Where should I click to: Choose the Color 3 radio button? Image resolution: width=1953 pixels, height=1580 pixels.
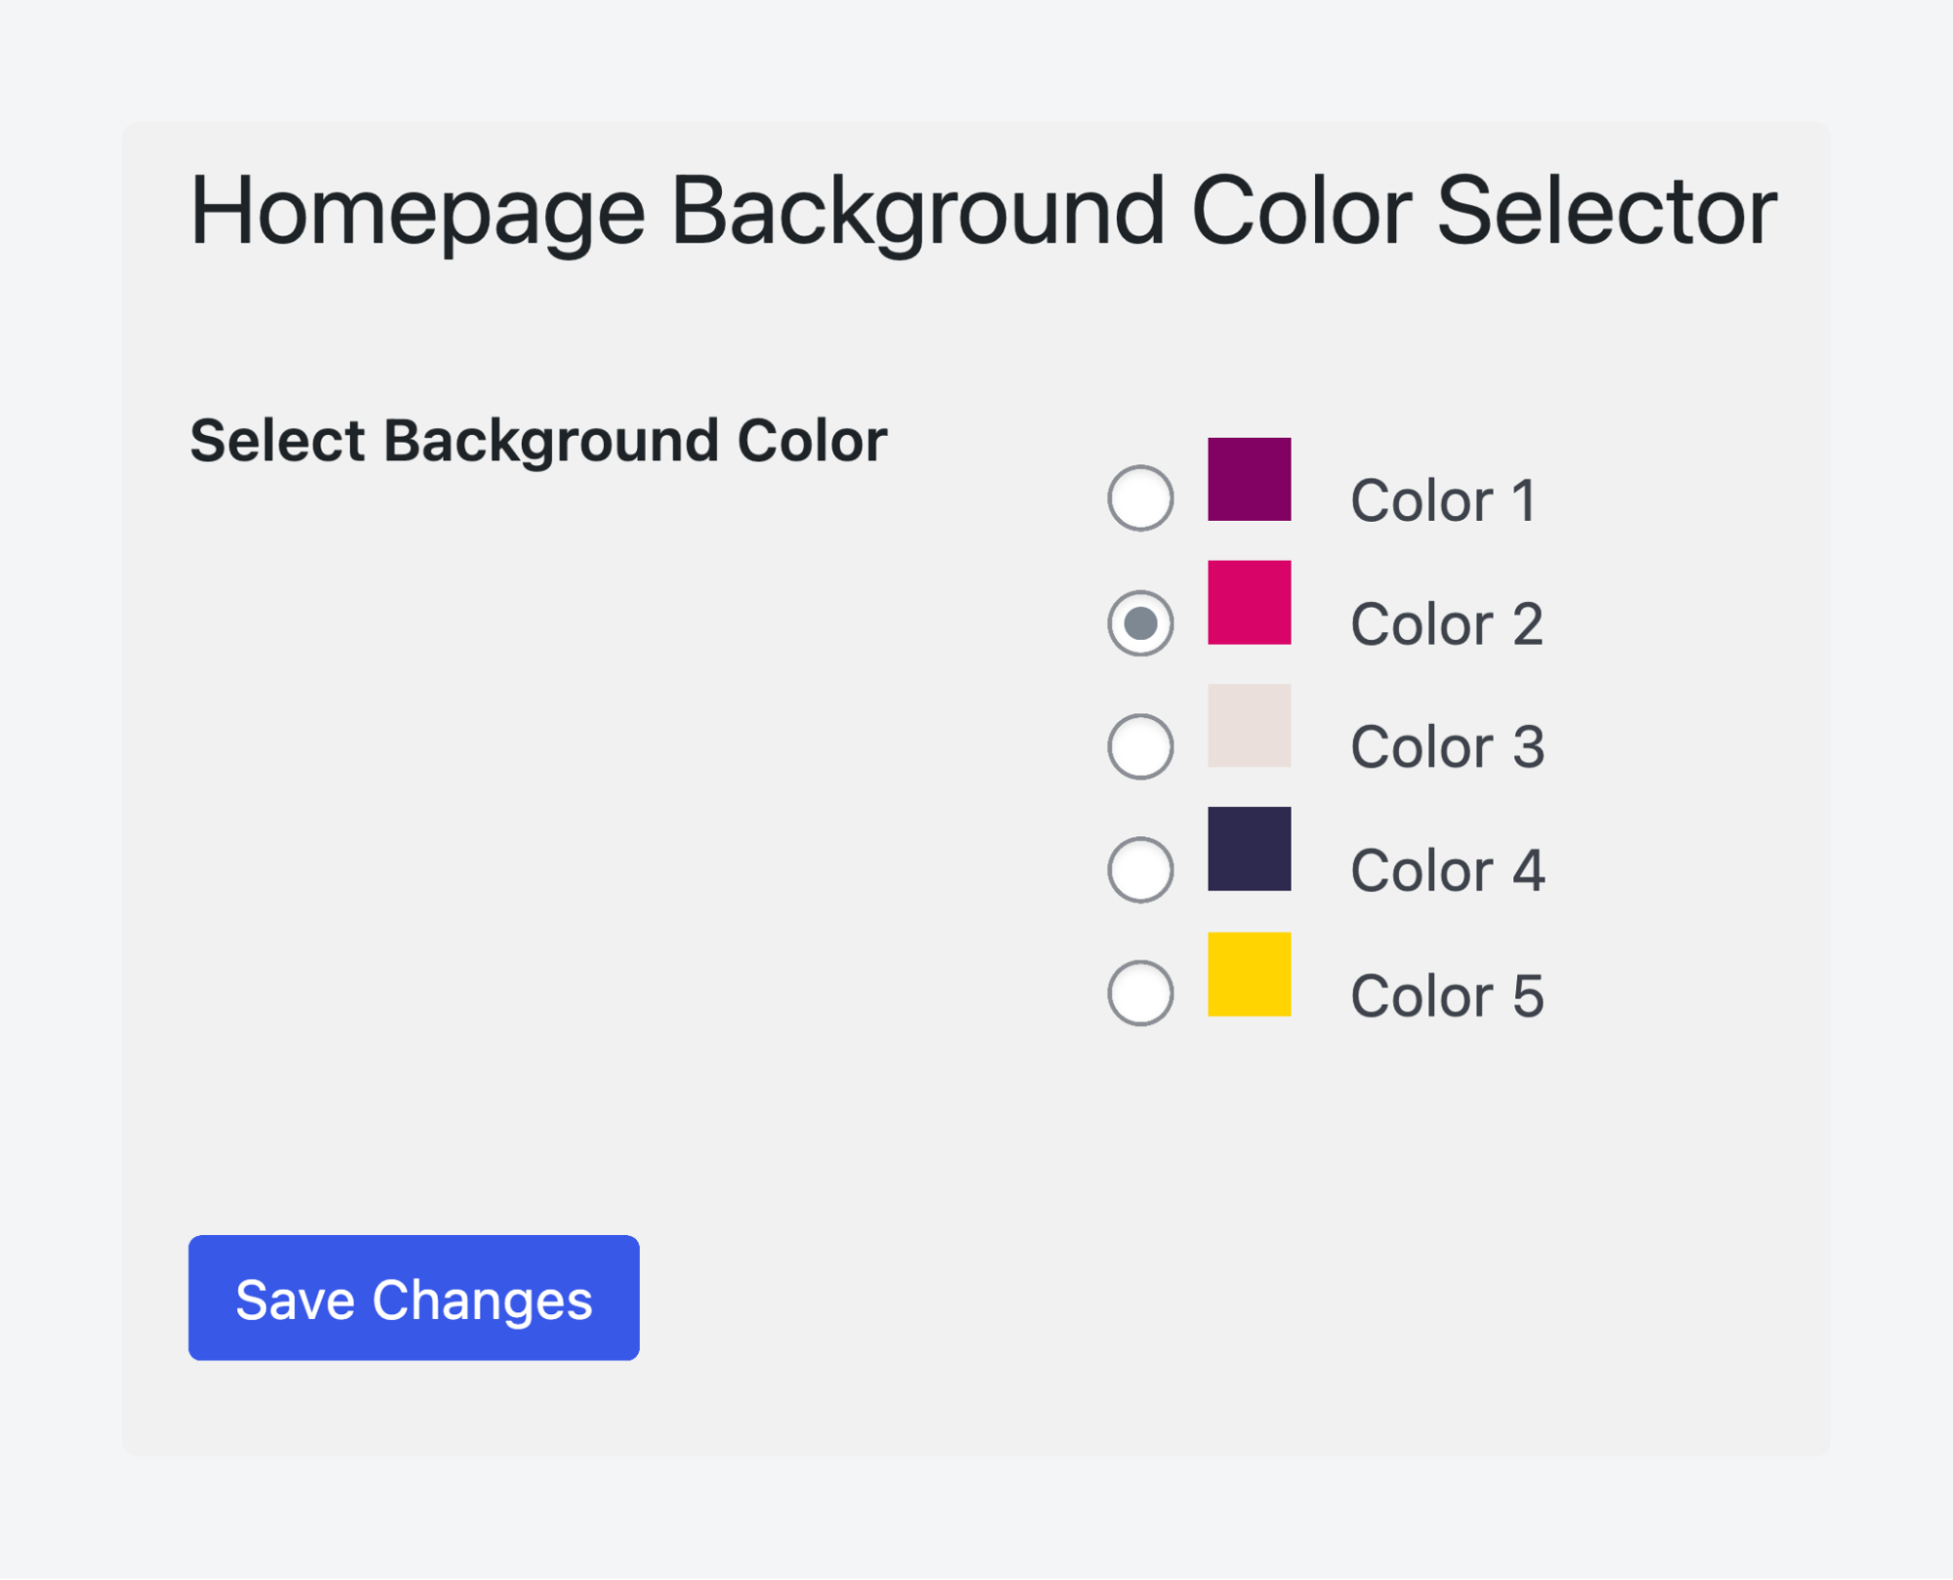[1140, 747]
